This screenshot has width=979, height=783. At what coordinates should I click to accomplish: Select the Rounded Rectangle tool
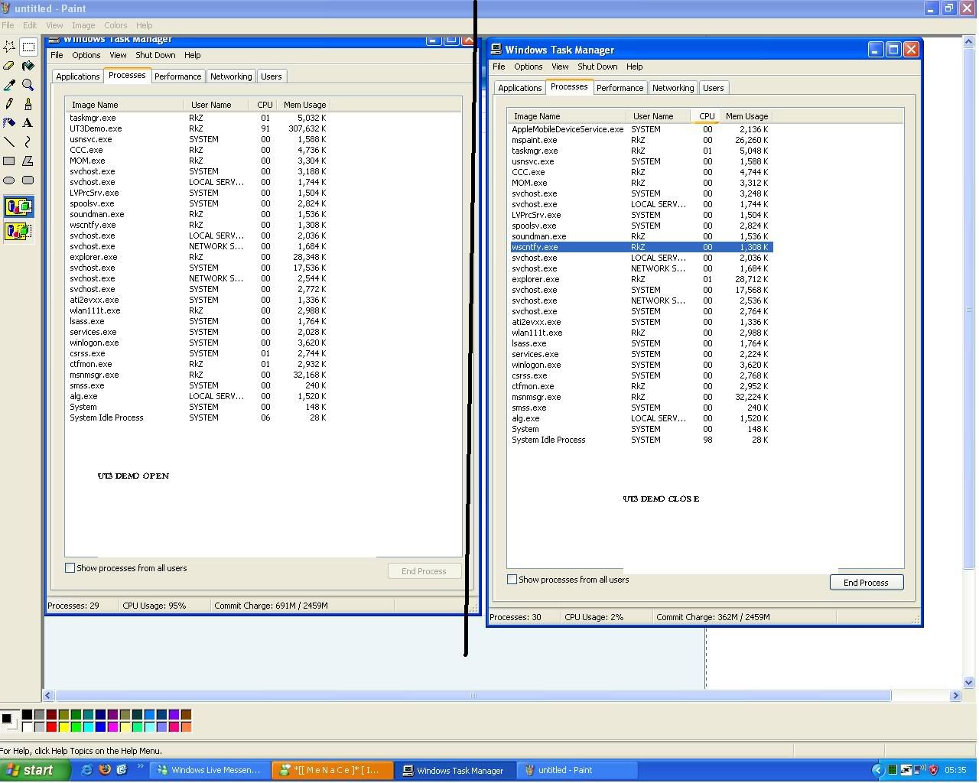(28, 180)
